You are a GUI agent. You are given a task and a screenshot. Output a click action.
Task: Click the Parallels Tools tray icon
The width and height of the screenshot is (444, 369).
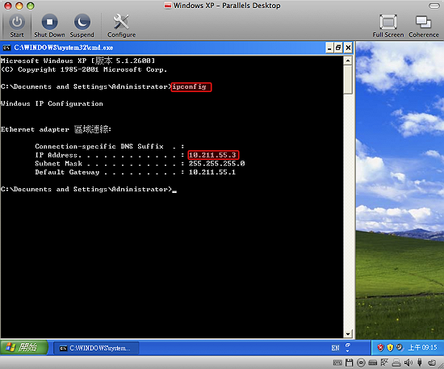[x=400, y=347]
